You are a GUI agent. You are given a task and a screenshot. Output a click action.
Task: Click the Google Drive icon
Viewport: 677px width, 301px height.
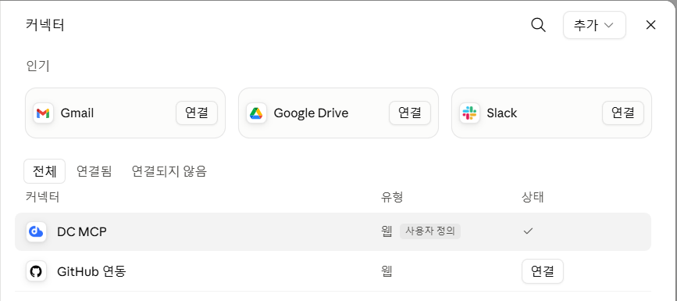(256, 113)
